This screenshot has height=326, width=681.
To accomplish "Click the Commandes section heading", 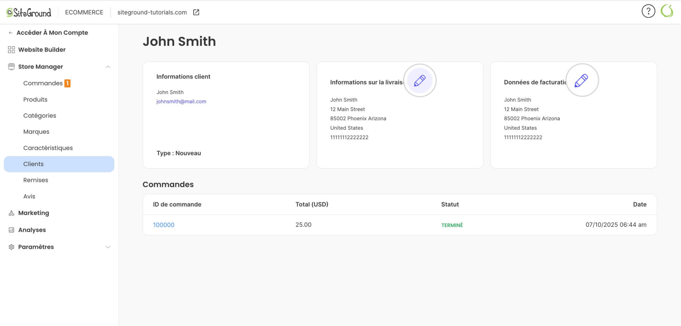I will pyautogui.click(x=168, y=185).
